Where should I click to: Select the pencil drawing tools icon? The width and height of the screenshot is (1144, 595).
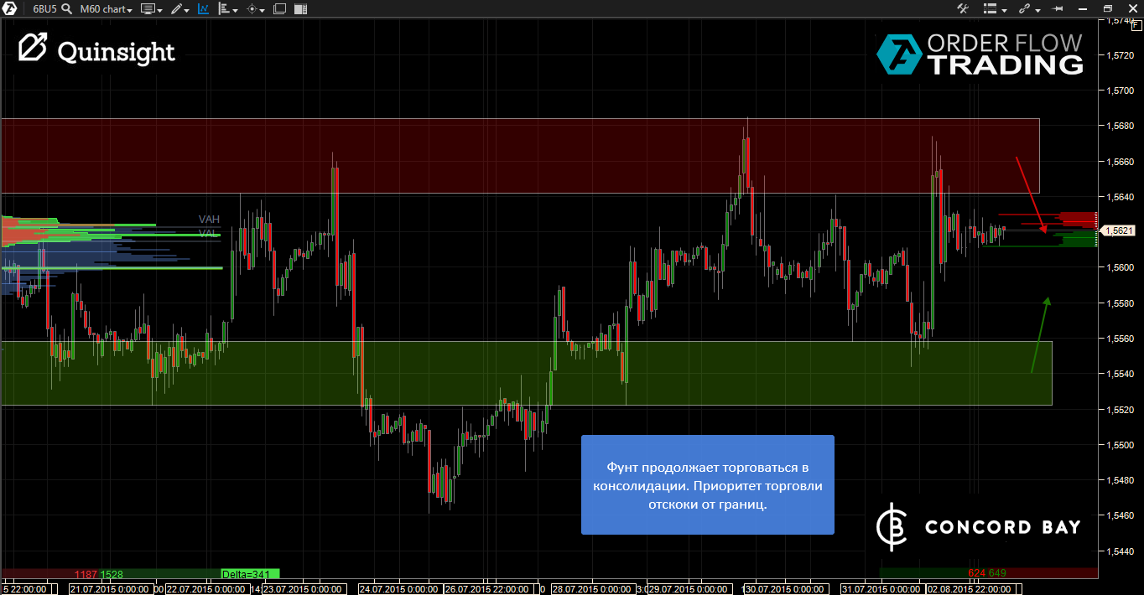pyautogui.click(x=176, y=9)
